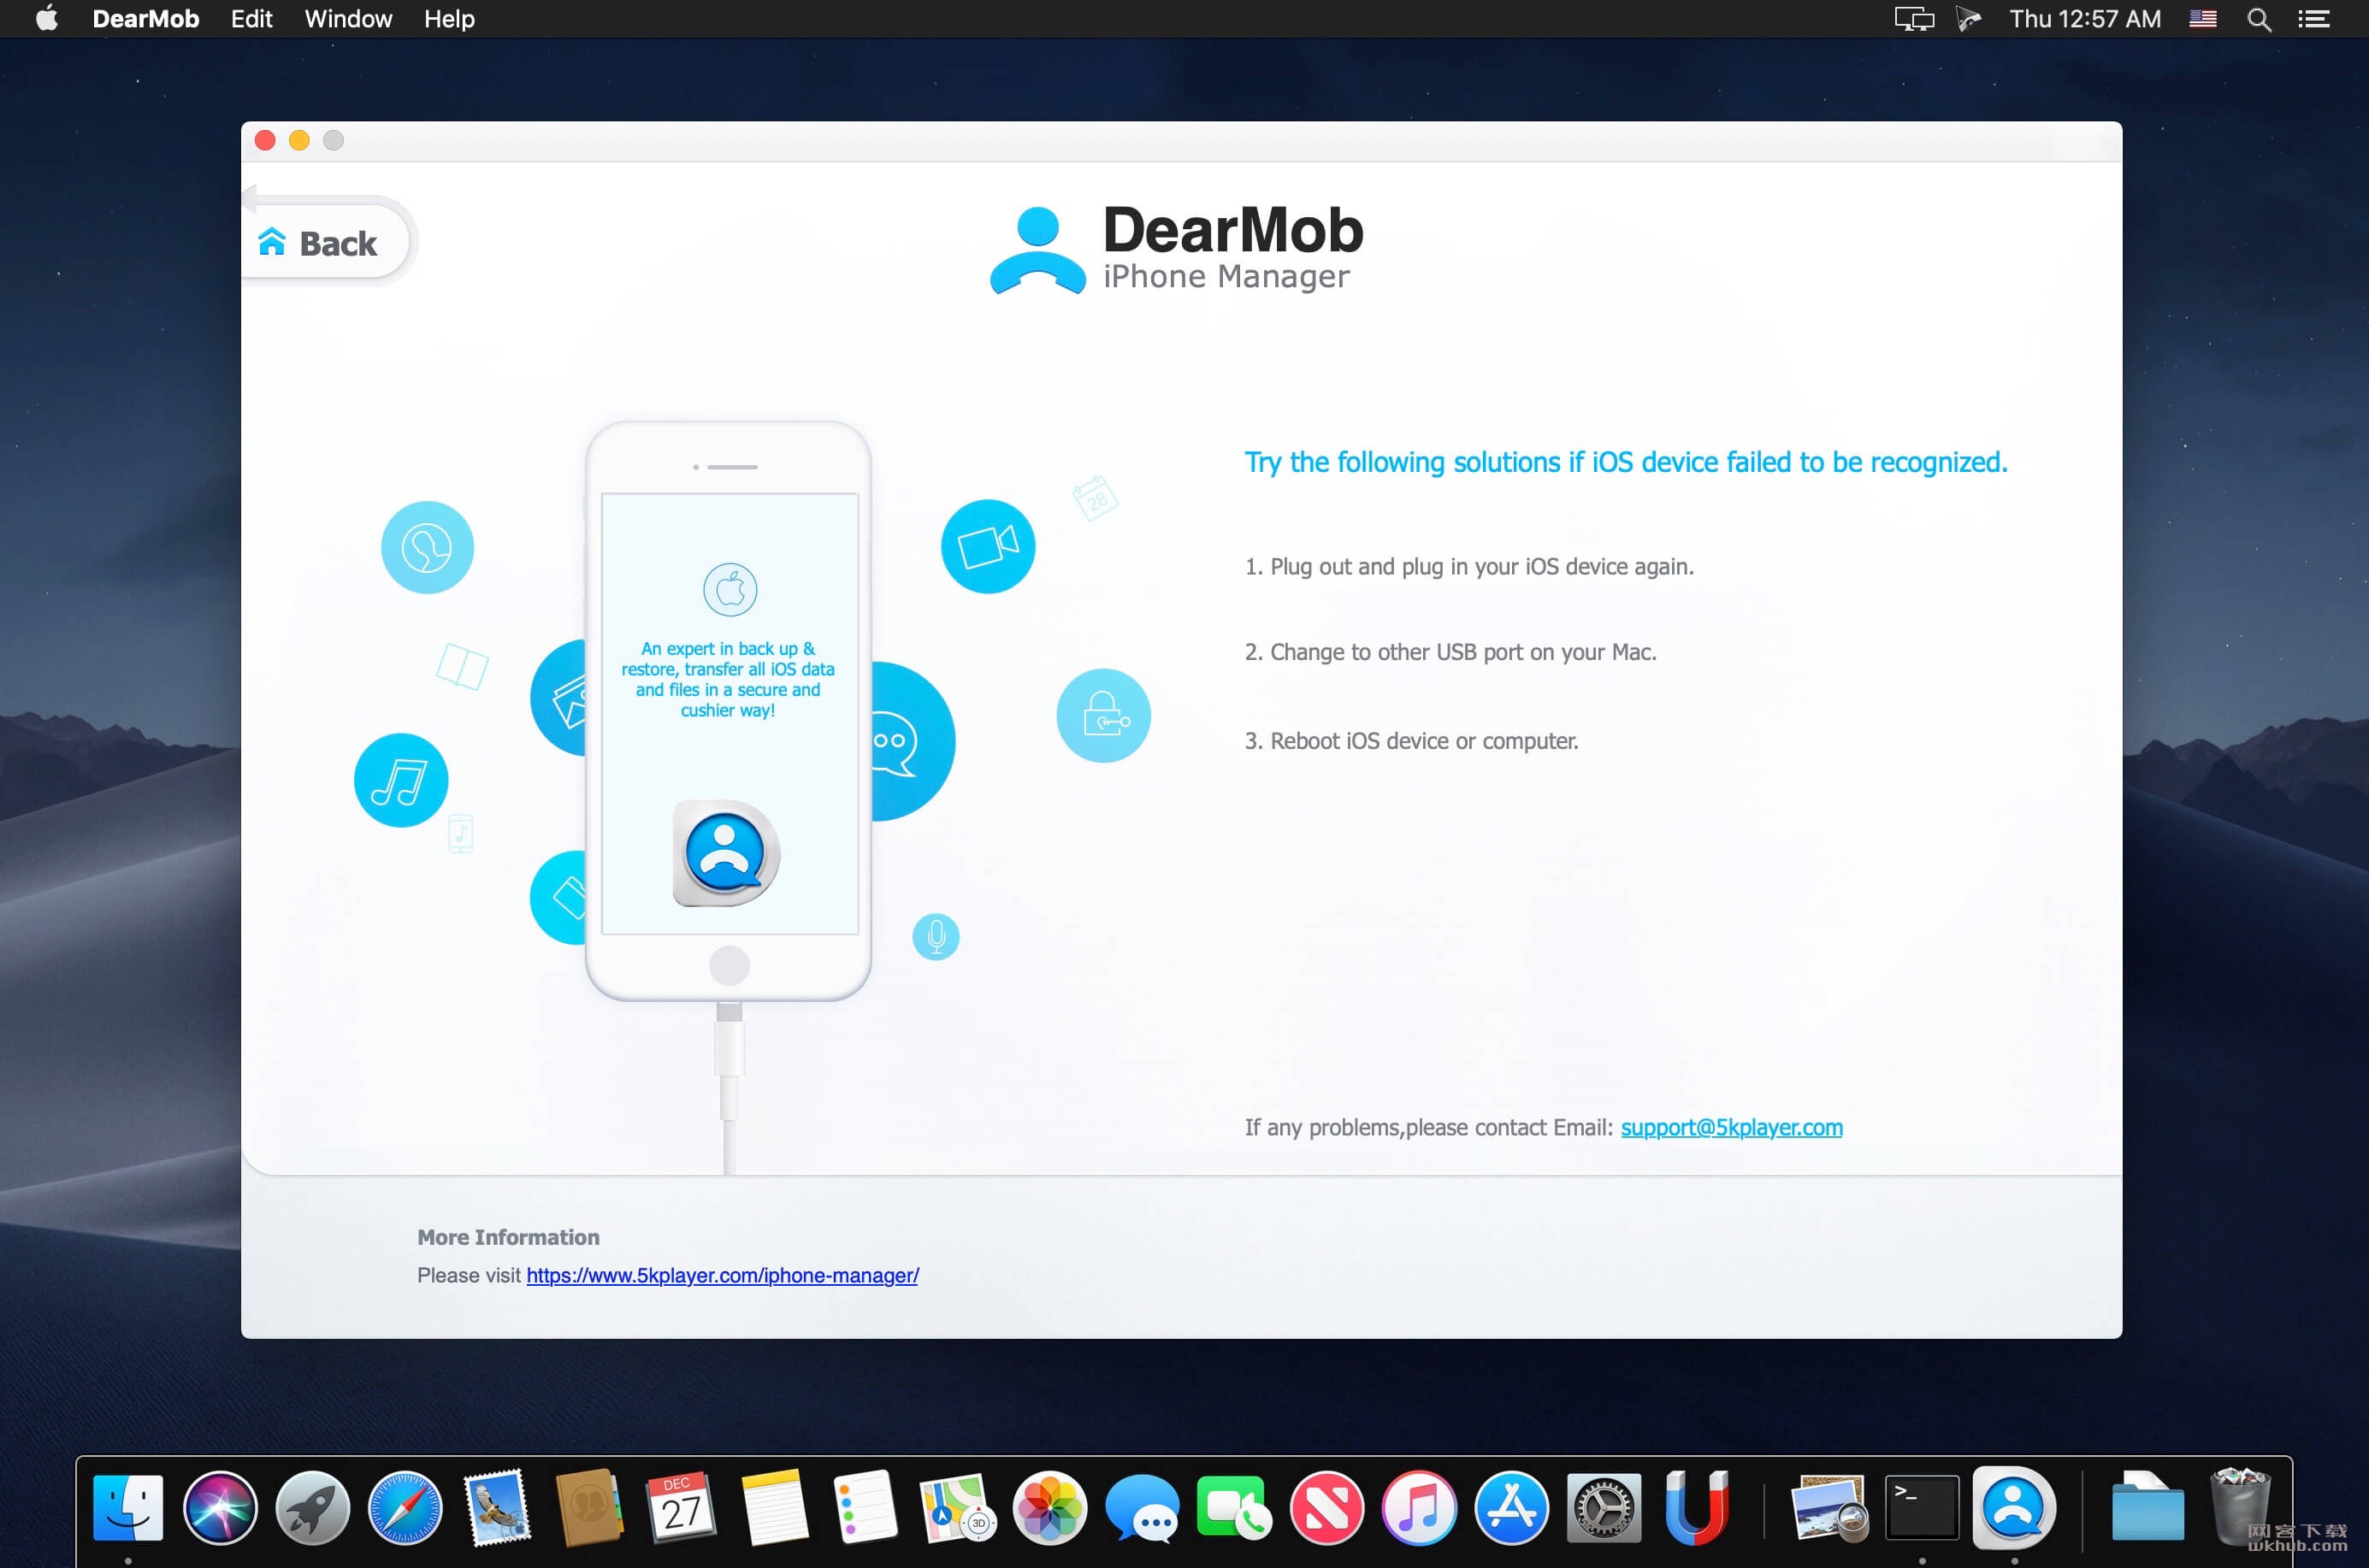Screen dimensions: 2369x1568
Task: Open Contacts from the Dock
Action: tap(589, 1507)
